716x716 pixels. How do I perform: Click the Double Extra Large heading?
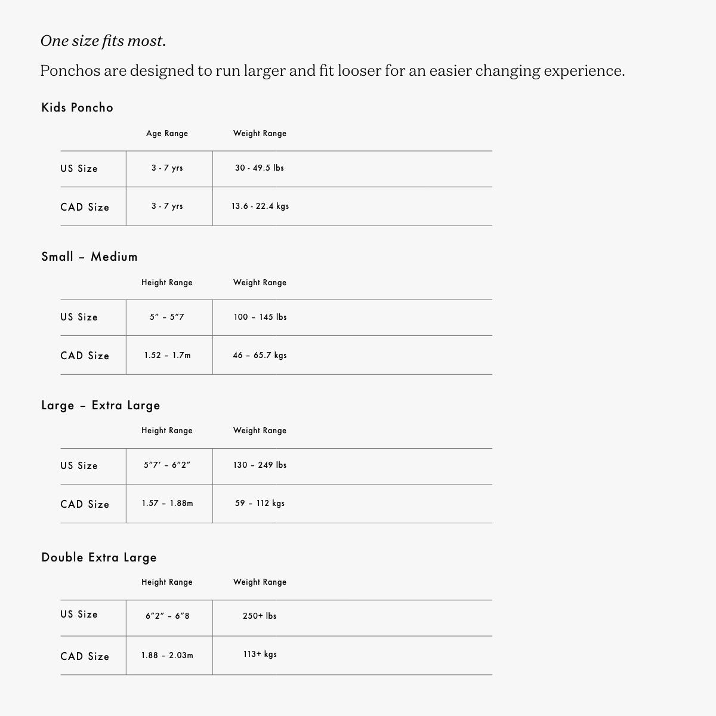(99, 557)
